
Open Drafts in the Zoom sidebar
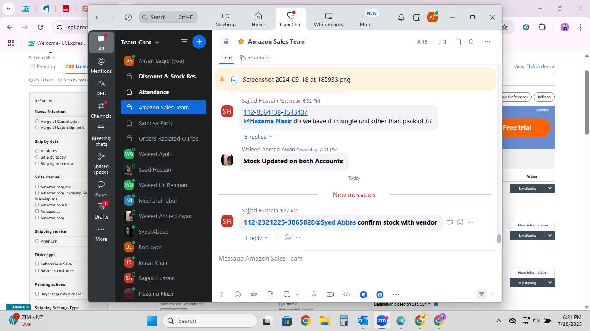(x=101, y=211)
